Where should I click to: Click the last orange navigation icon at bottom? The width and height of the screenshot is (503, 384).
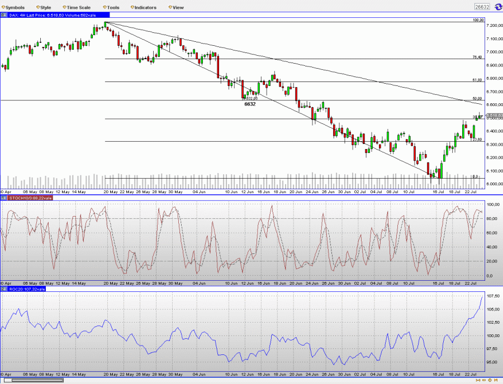(496, 380)
